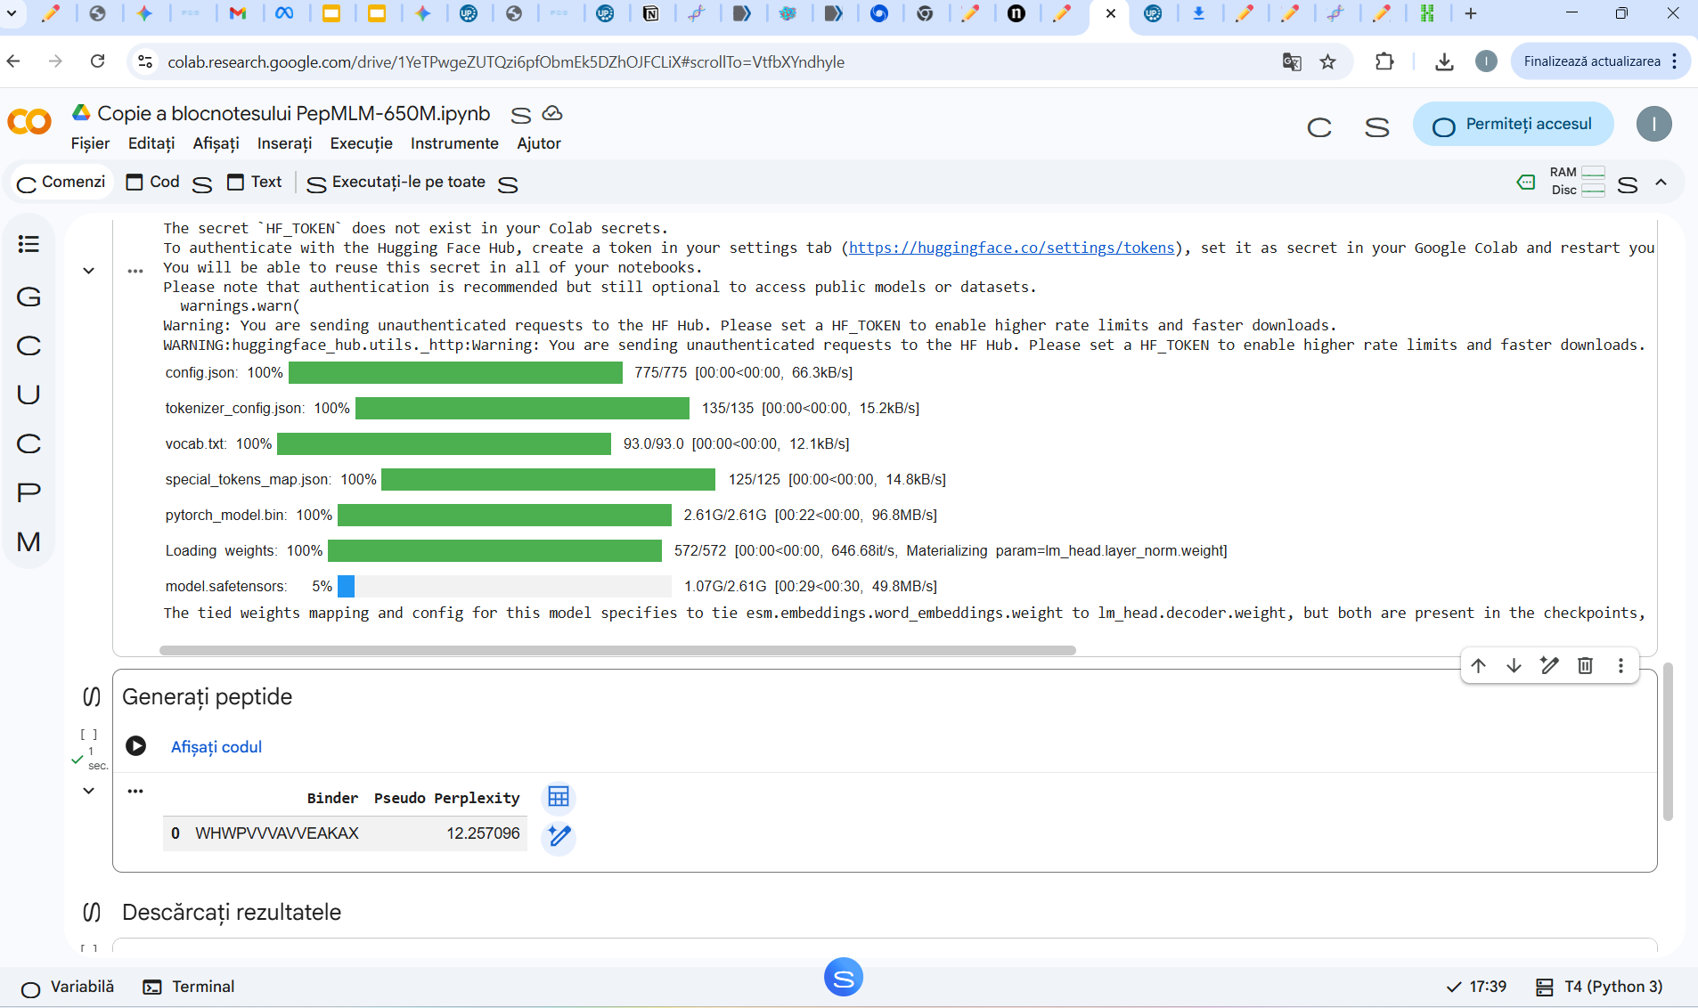Click Finalizează actualizarea button
This screenshot has width=1698, height=1008.
1599,61
